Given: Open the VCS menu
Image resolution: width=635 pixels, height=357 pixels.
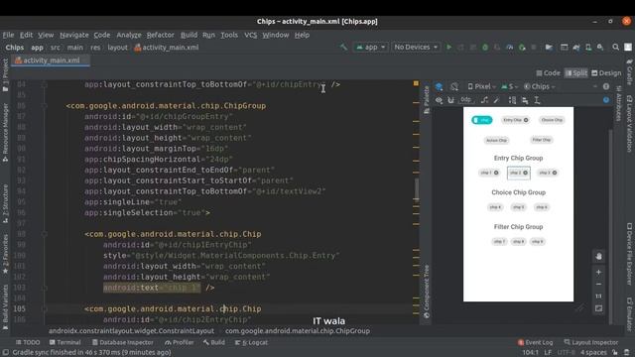Looking at the screenshot, I should [250, 35].
